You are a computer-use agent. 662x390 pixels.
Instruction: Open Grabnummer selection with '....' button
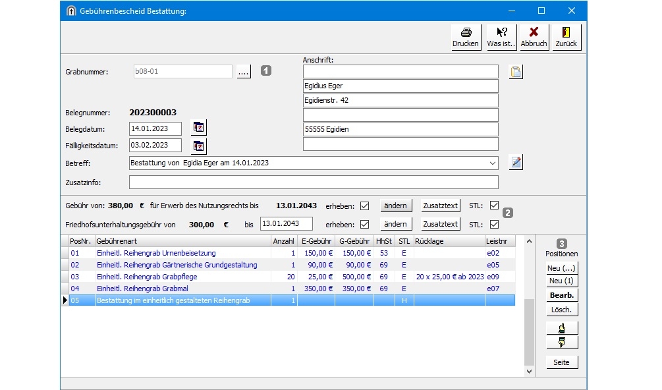[244, 72]
